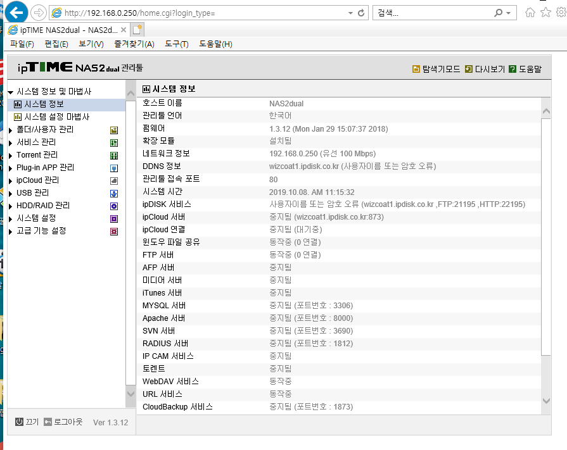
Task: Click the main panel scroll-down arrow
Action: click(x=546, y=401)
